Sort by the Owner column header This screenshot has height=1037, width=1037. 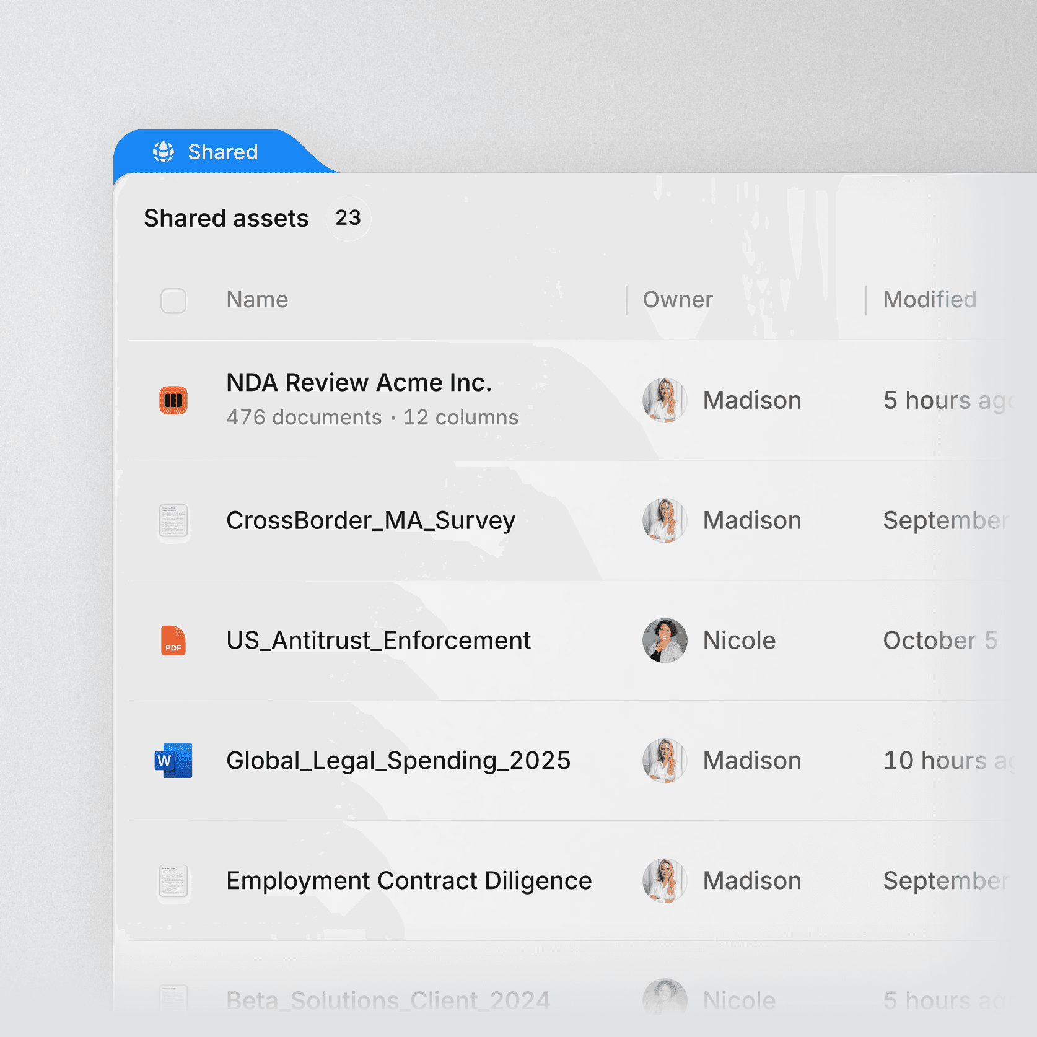click(678, 300)
